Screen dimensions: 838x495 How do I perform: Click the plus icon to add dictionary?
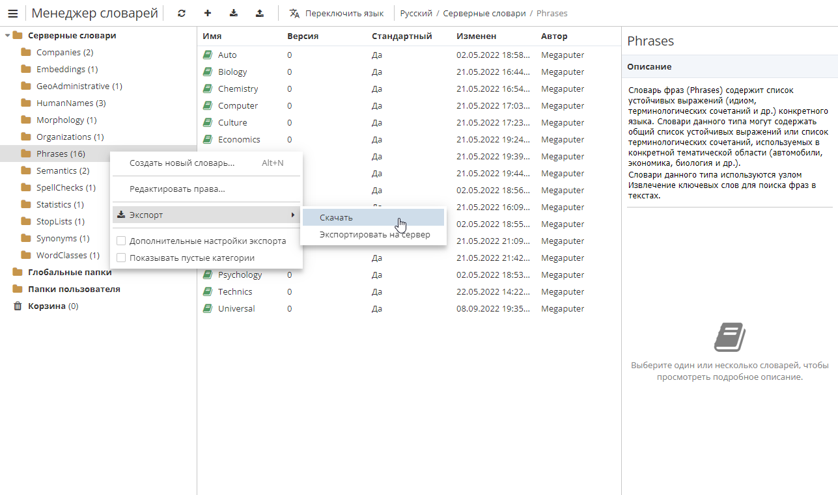[x=208, y=13]
